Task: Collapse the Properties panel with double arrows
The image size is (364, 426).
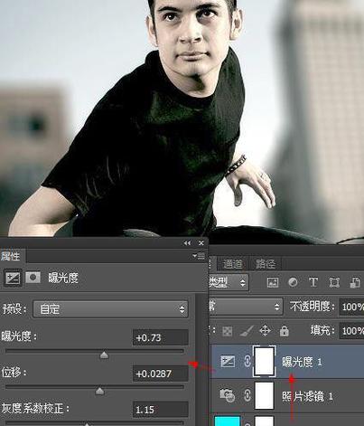Action: (x=187, y=243)
